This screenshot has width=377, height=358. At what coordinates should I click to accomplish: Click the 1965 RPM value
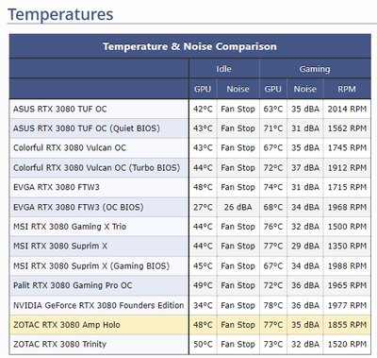point(347,285)
